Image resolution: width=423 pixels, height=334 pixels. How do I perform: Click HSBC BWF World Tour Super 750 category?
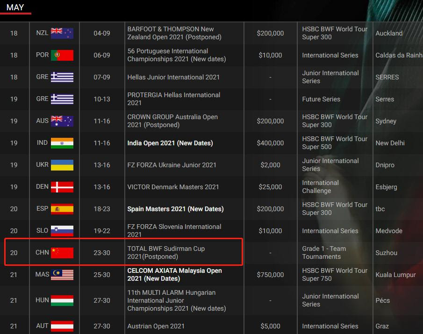click(335, 274)
